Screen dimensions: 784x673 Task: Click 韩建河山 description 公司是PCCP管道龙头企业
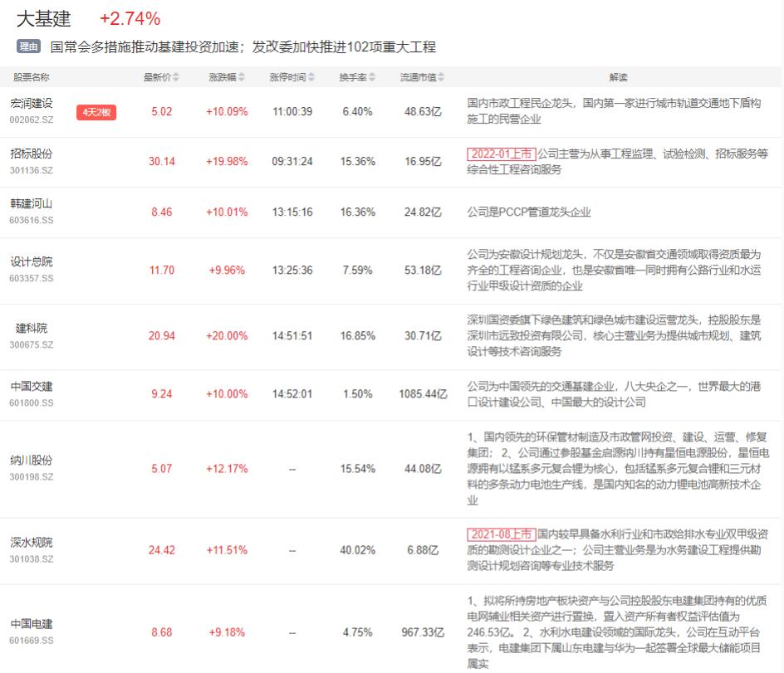coord(529,212)
